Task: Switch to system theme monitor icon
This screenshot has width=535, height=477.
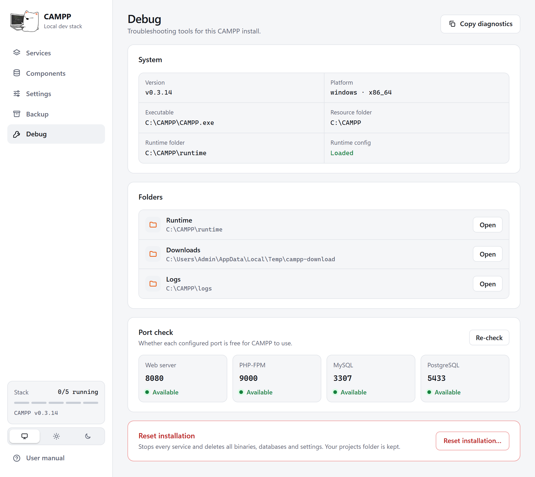Action: (25, 436)
